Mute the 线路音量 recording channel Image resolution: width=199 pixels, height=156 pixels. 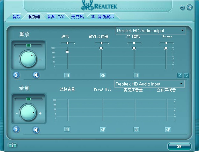click(67, 129)
